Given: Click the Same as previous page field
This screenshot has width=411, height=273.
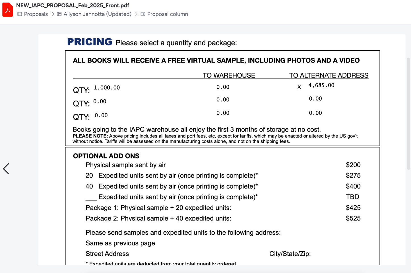Looking at the screenshot, I should pos(120,243).
